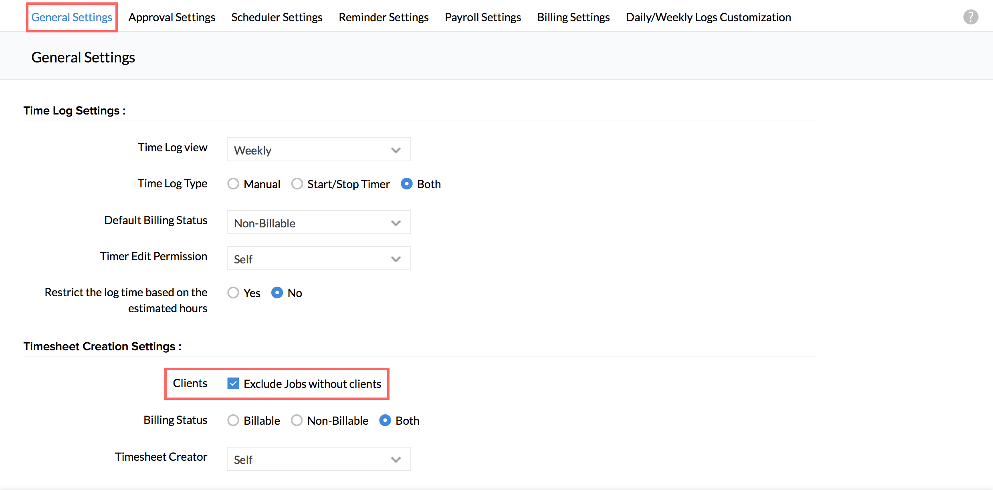Image resolution: width=993 pixels, height=490 pixels.
Task: Set restrict log time to Yes
Action: (233, 293)
